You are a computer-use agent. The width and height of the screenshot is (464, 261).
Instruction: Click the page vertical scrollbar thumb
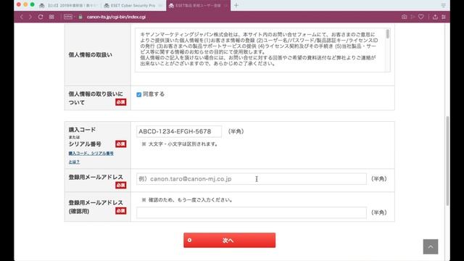tap(447, 161)
